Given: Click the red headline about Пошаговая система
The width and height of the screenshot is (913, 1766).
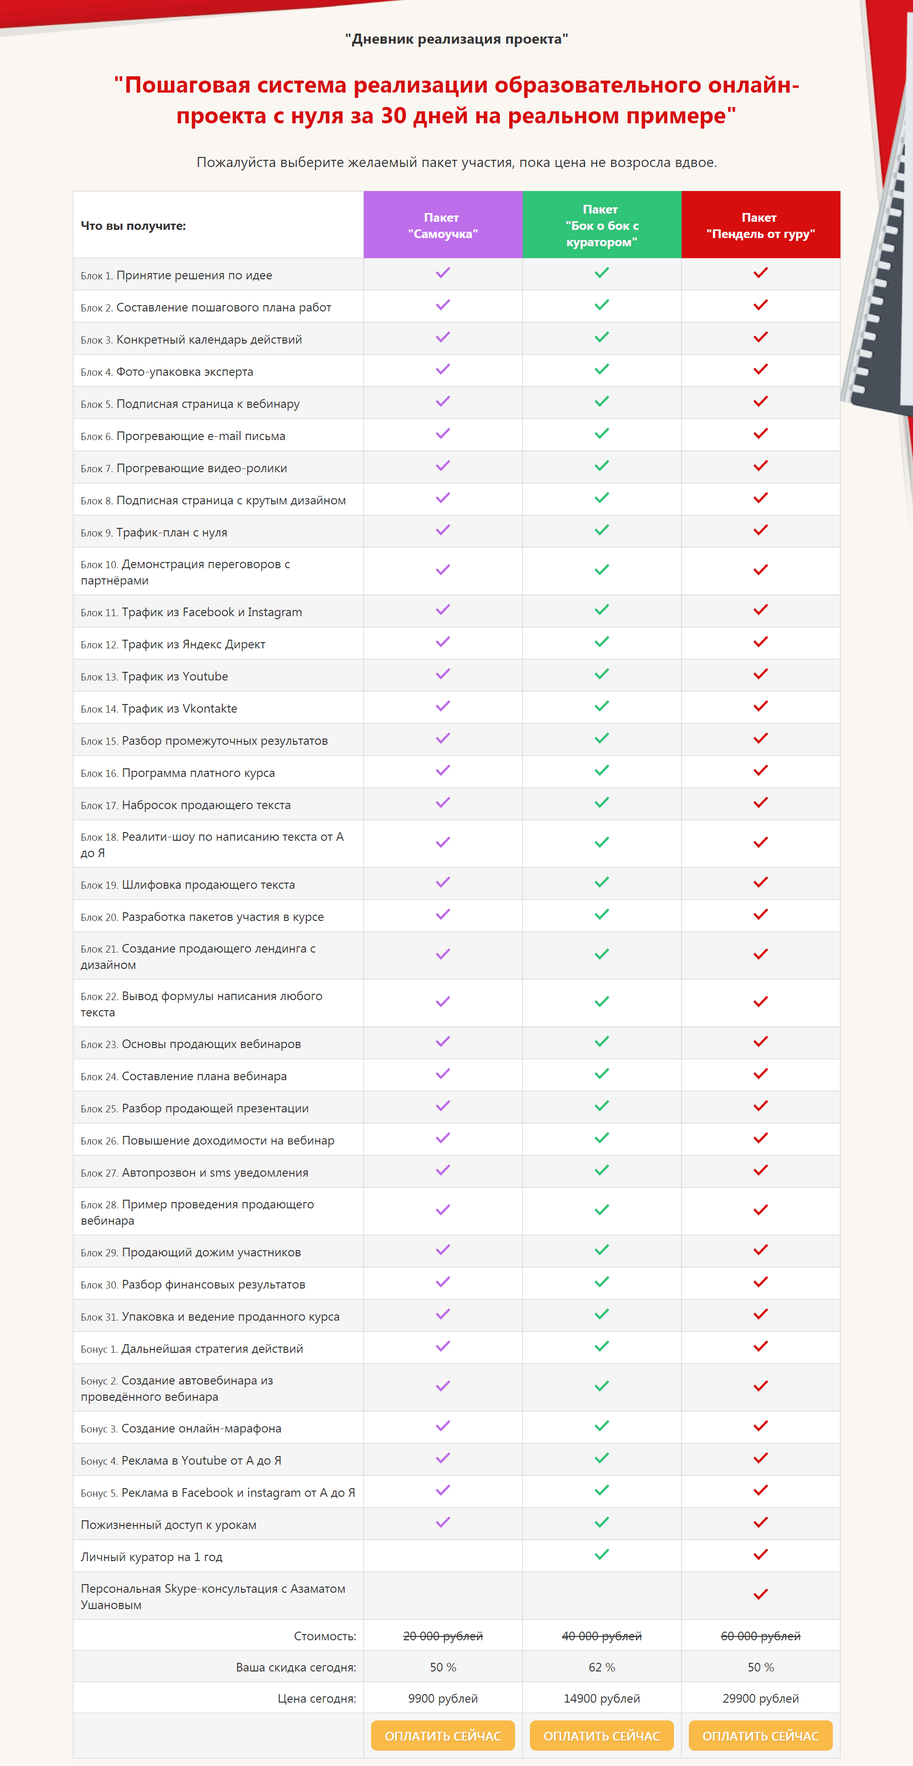Looking at the screenshot, I should 456,100.
